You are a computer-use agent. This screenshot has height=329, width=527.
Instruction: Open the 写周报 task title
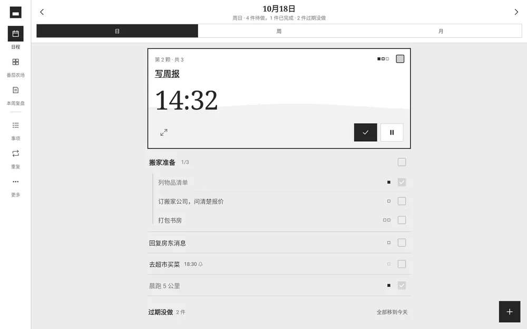[x=167, y=74]
